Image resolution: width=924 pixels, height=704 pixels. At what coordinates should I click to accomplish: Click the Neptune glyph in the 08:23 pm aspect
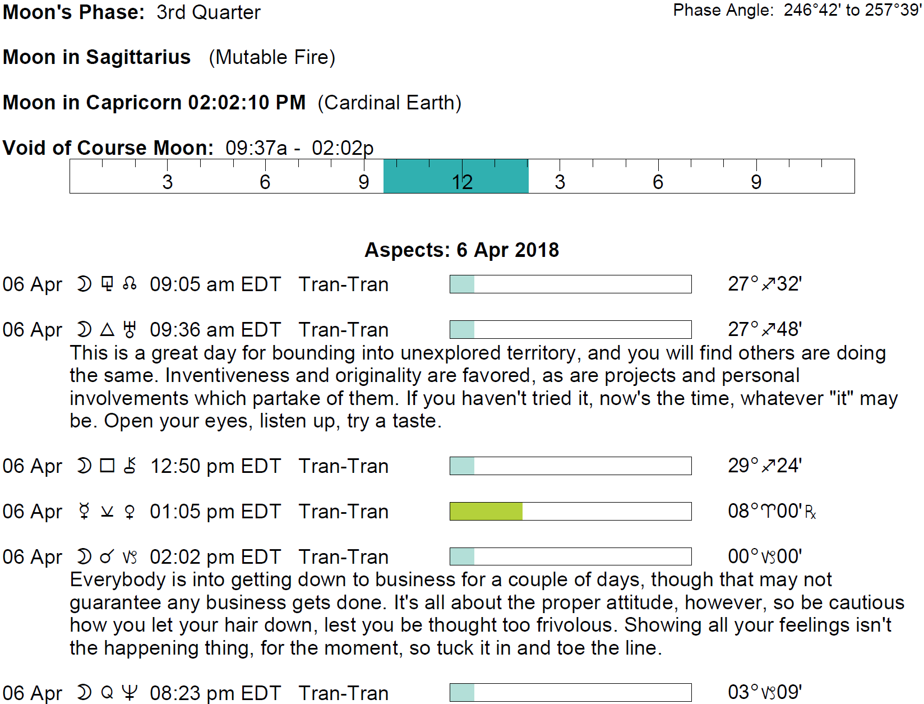point(130,693)
